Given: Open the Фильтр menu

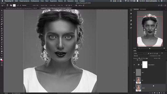Looking at the screenshot, I should point(60,1).
